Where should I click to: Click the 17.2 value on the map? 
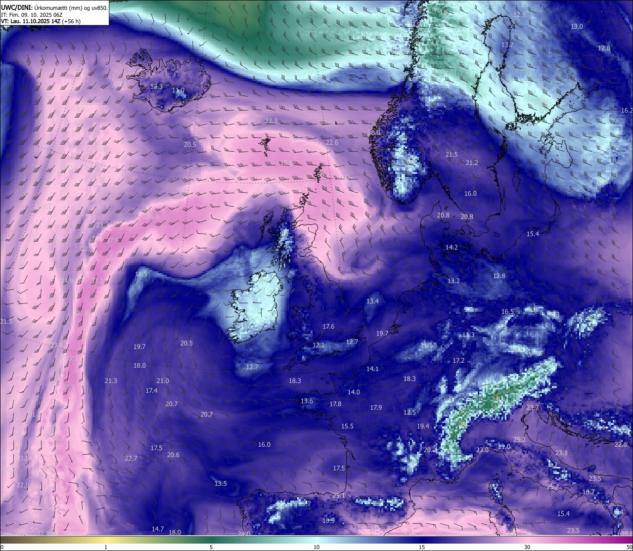(458, 360)
